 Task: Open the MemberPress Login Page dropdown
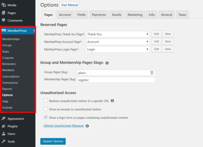point(118,49)
